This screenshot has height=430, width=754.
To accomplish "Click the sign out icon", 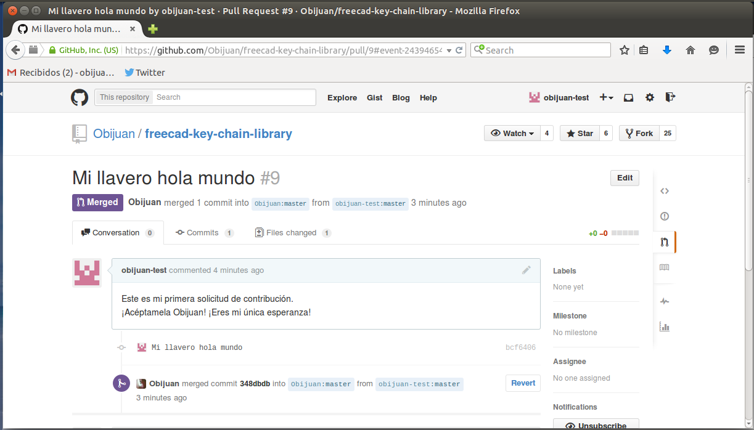I will pyautogui.click(x=670, y=97).
